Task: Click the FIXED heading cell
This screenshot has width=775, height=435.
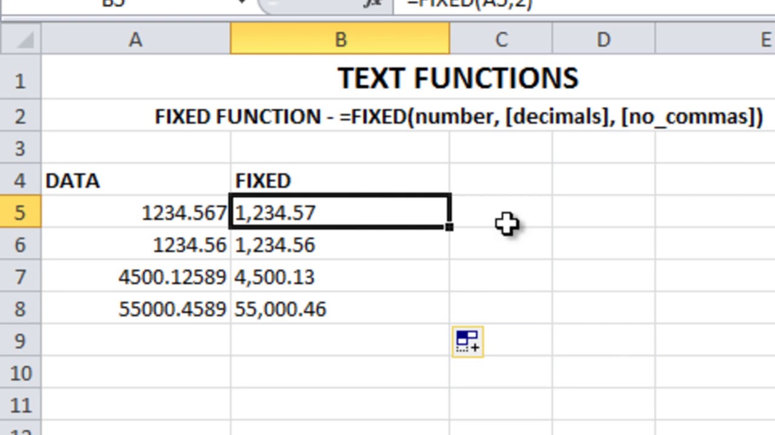Action: tap(340, 180)
